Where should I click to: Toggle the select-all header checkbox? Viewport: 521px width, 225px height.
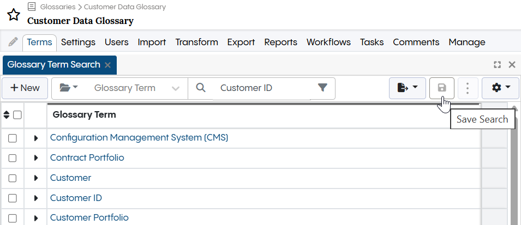17,115
